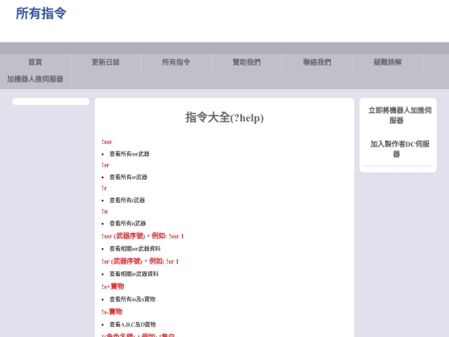449x337 pixels.
Task: Click 加機器人進伺服器 in the navigation
Action: 35,79
